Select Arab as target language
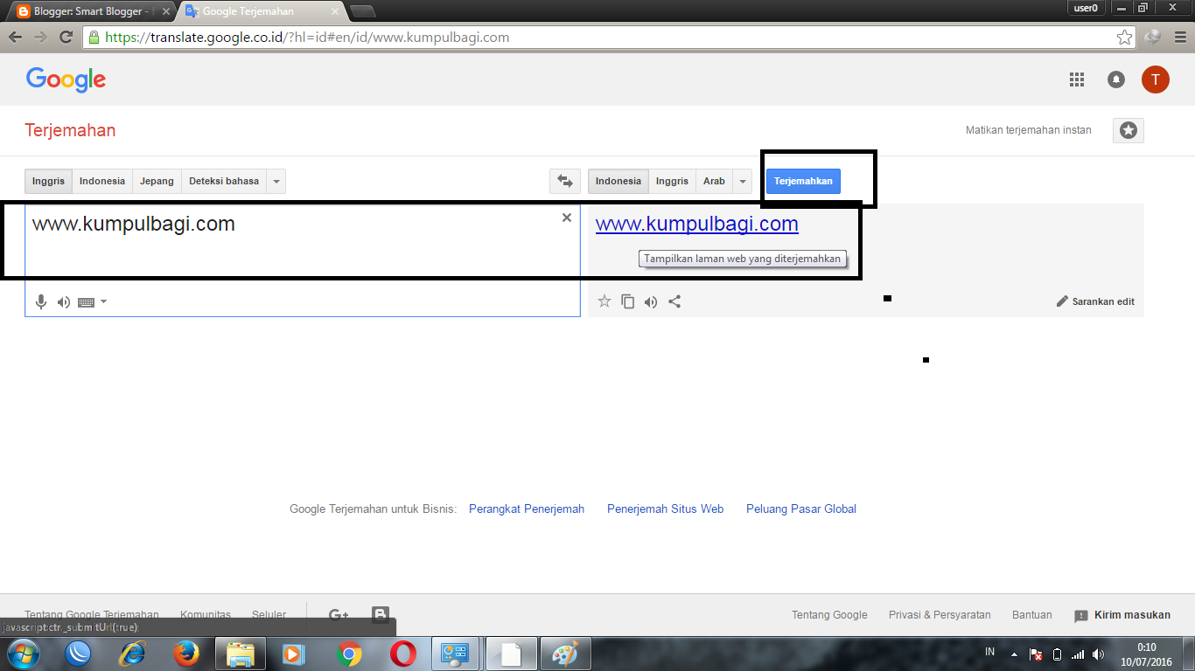Viewport: 1195px width, 671px height. point(714,181)
